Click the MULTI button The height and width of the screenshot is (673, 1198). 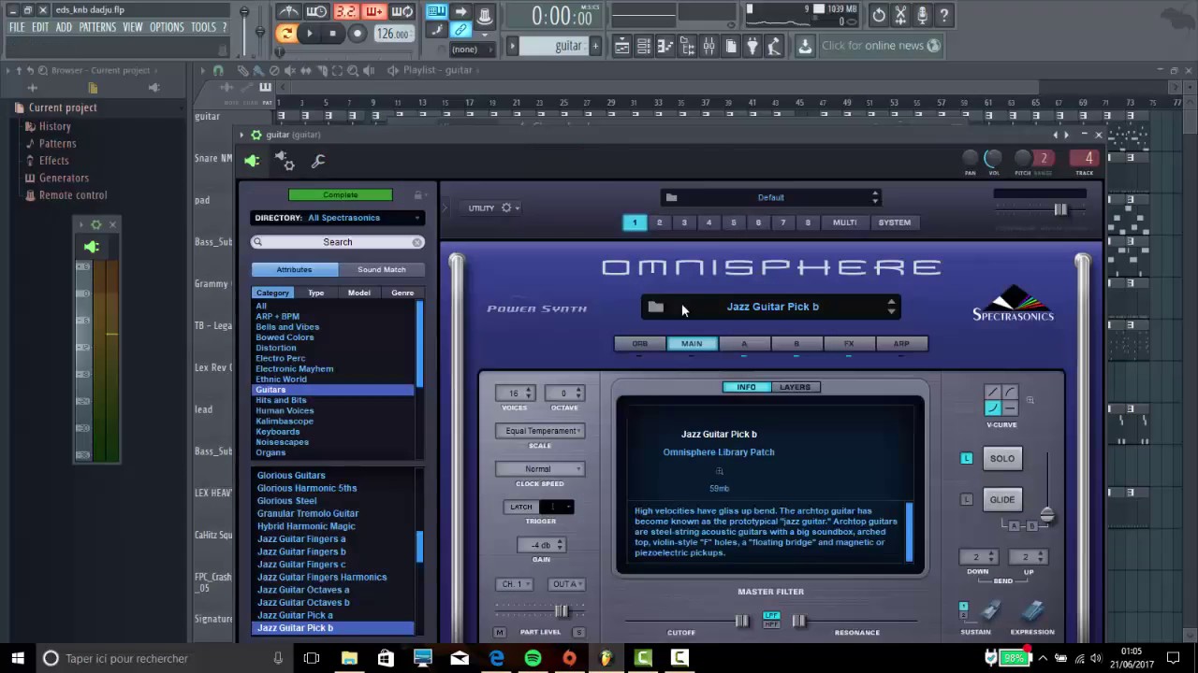pyautogui.click(x=845, y=222)
